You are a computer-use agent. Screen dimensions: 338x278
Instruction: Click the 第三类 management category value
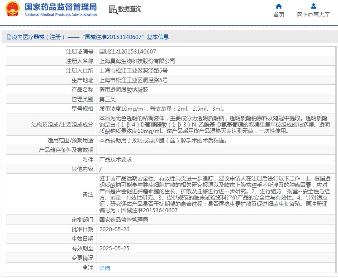click(107, 99)
